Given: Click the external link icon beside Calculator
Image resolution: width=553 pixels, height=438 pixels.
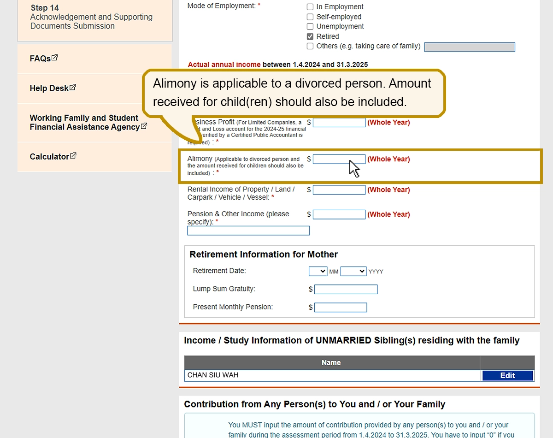Looking at the screenshot, I should tap(73, 156).
